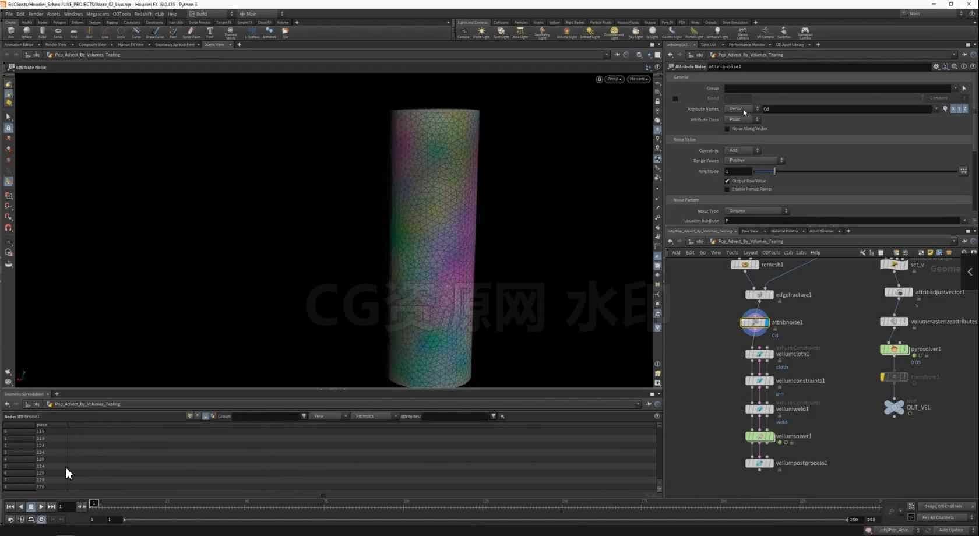Open Attribute Names type dropdown
The image size is (979, 536).
coord(742,109)
